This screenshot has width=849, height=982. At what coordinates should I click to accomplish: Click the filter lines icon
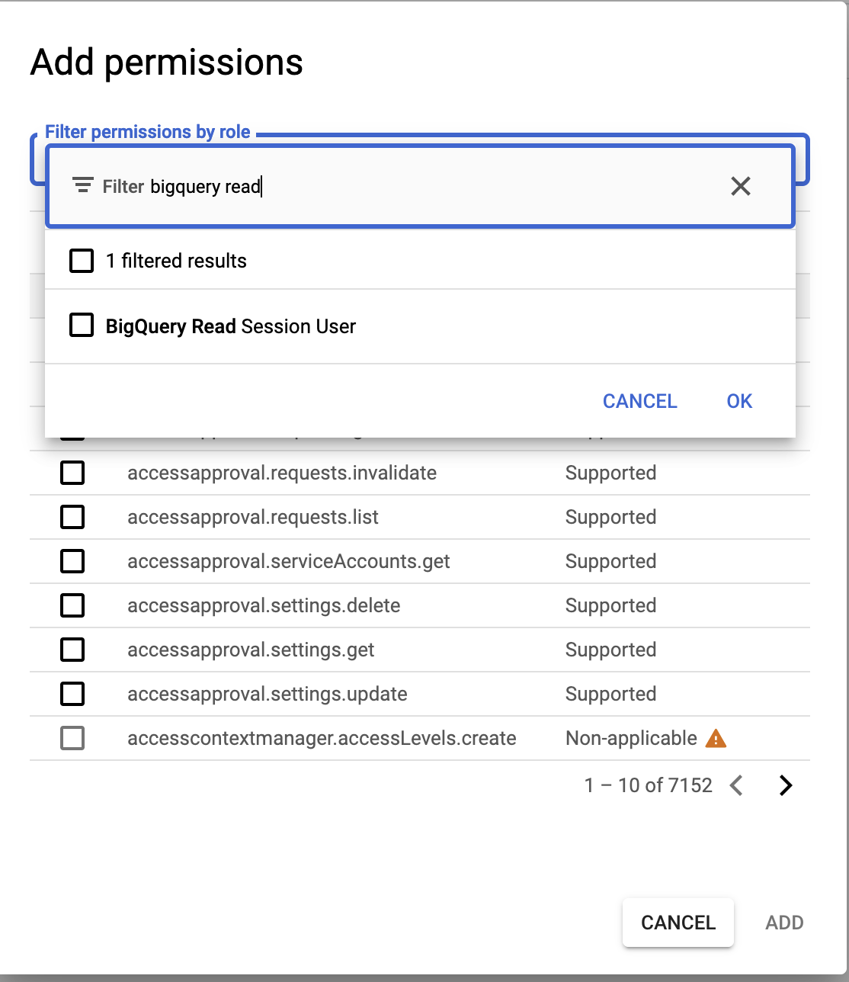[82, 185]
